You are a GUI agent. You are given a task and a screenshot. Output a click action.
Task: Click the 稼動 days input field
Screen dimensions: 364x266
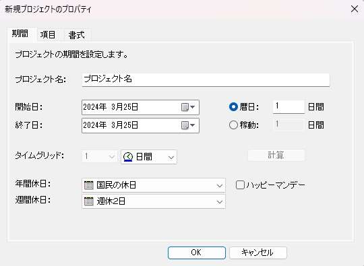289,125
